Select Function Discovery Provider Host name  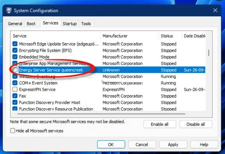pyautogui.click(x=49, y=102)
